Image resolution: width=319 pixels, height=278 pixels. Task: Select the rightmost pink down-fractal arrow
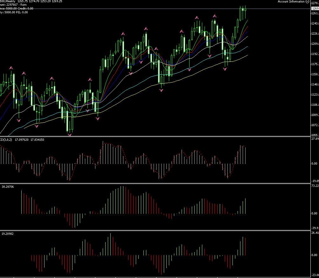tap(225, 69)
